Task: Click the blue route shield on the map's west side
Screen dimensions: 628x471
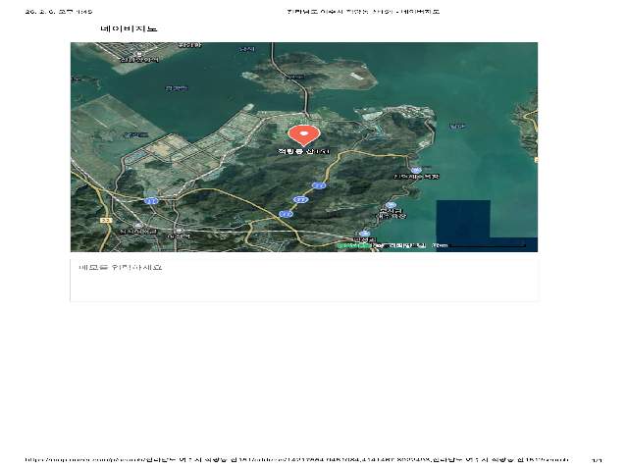Action: pos(149,199)
